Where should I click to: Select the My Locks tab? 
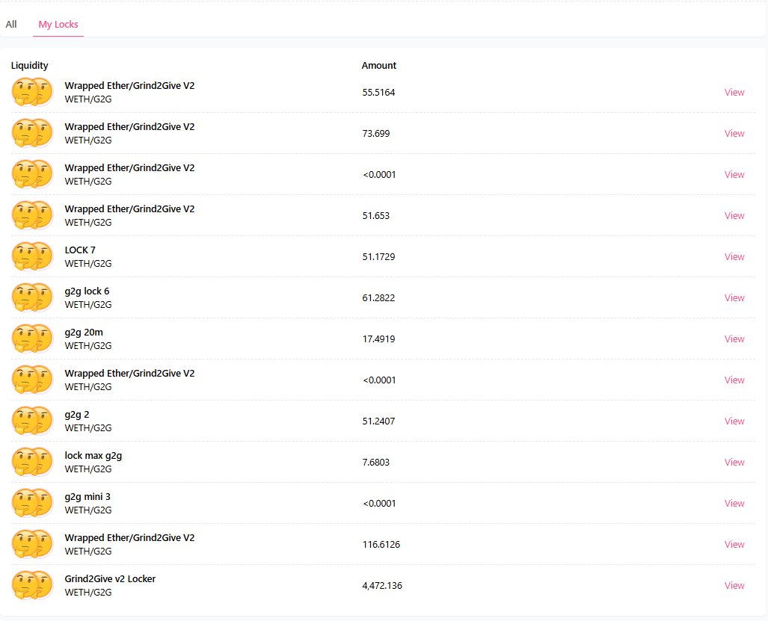[x=58, y=24]
